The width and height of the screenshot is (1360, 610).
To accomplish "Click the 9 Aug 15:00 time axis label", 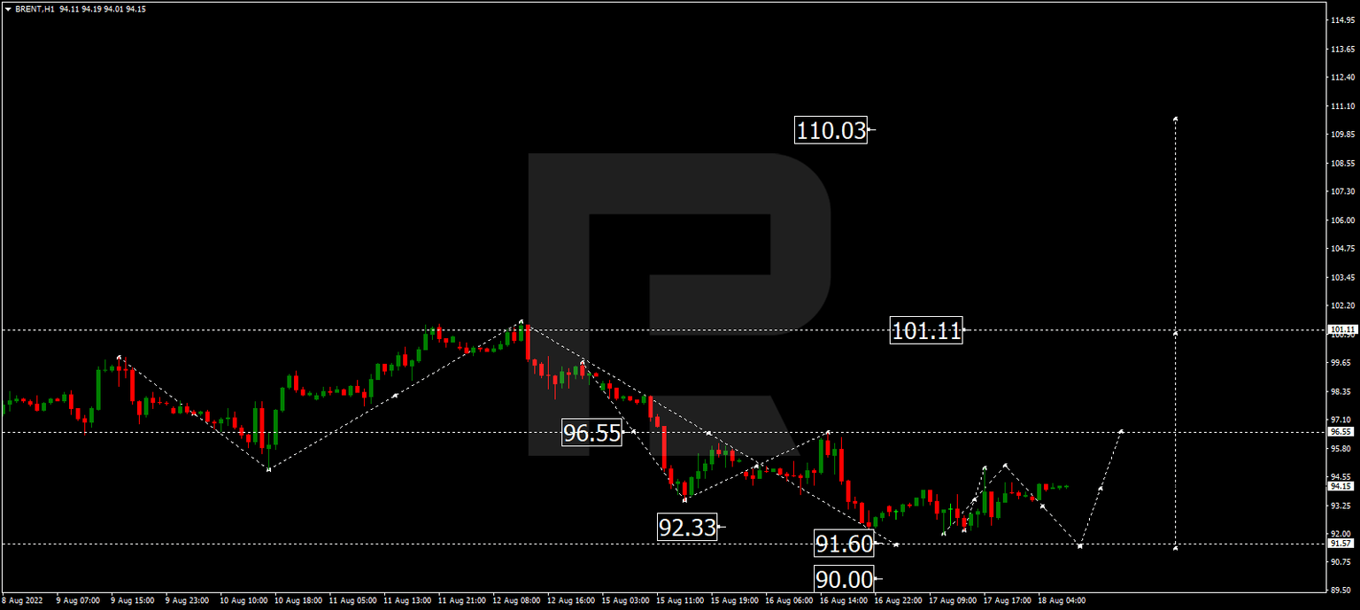I will pos(132,600).
